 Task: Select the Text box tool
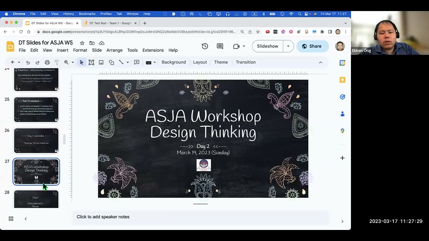91,62
